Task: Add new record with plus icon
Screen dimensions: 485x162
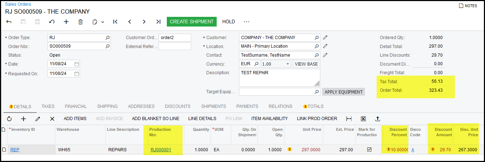Action: tap(66, 22)
